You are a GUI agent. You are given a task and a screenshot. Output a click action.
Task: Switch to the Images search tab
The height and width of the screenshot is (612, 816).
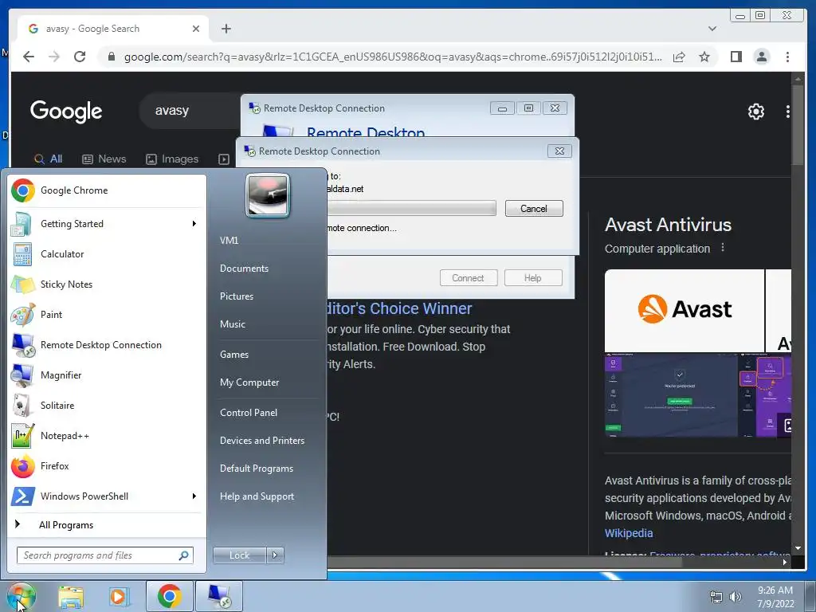[x=172, y=159]
